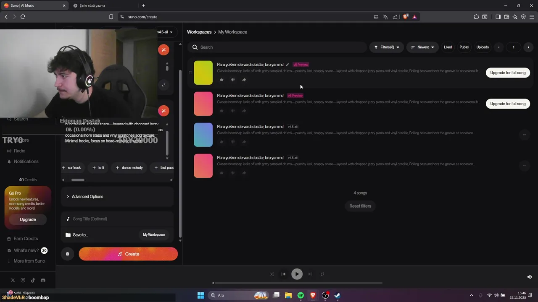This screenshot has width=538, height=302.
Task: Open Earn Credits in the sidebar
Action: tap(26, 239)
